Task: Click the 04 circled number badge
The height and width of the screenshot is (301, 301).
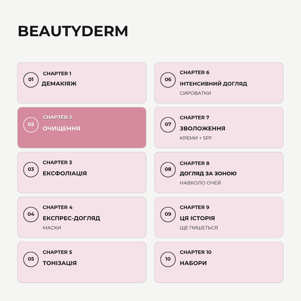Action: [x=31, y=214]
